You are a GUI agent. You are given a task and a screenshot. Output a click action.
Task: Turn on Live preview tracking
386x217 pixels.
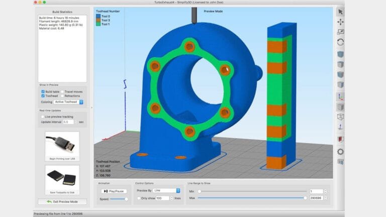pos(43,117)
